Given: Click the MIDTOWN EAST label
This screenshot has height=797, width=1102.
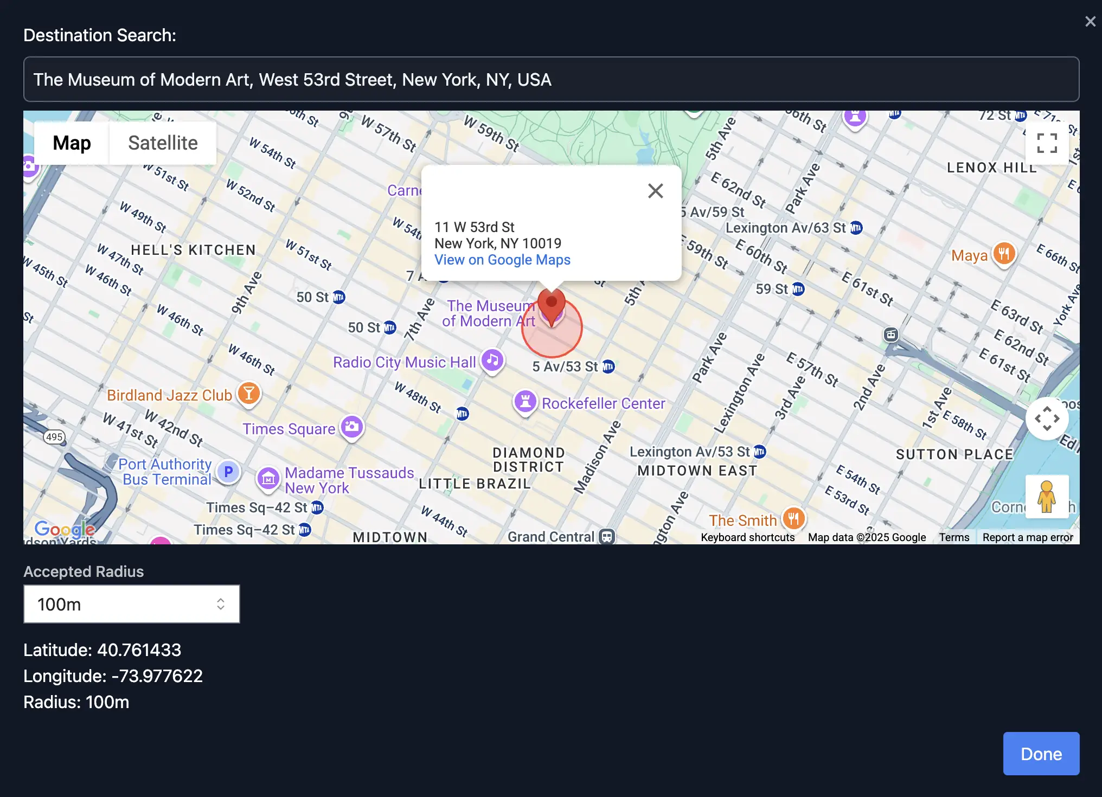Looking at the screenshot, I should coord(697,471).
